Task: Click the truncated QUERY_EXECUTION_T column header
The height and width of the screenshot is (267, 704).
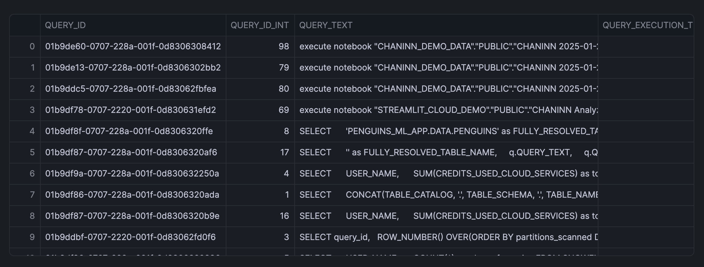Action: click(647, 25)
